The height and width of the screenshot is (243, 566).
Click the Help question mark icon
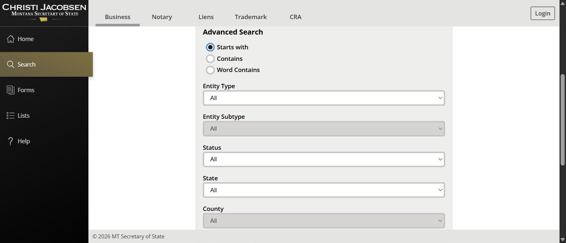point(10,141)
